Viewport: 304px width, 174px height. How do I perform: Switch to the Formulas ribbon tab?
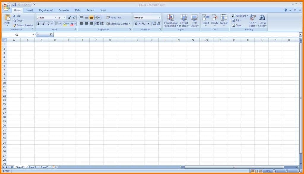(x=64, y=10)
